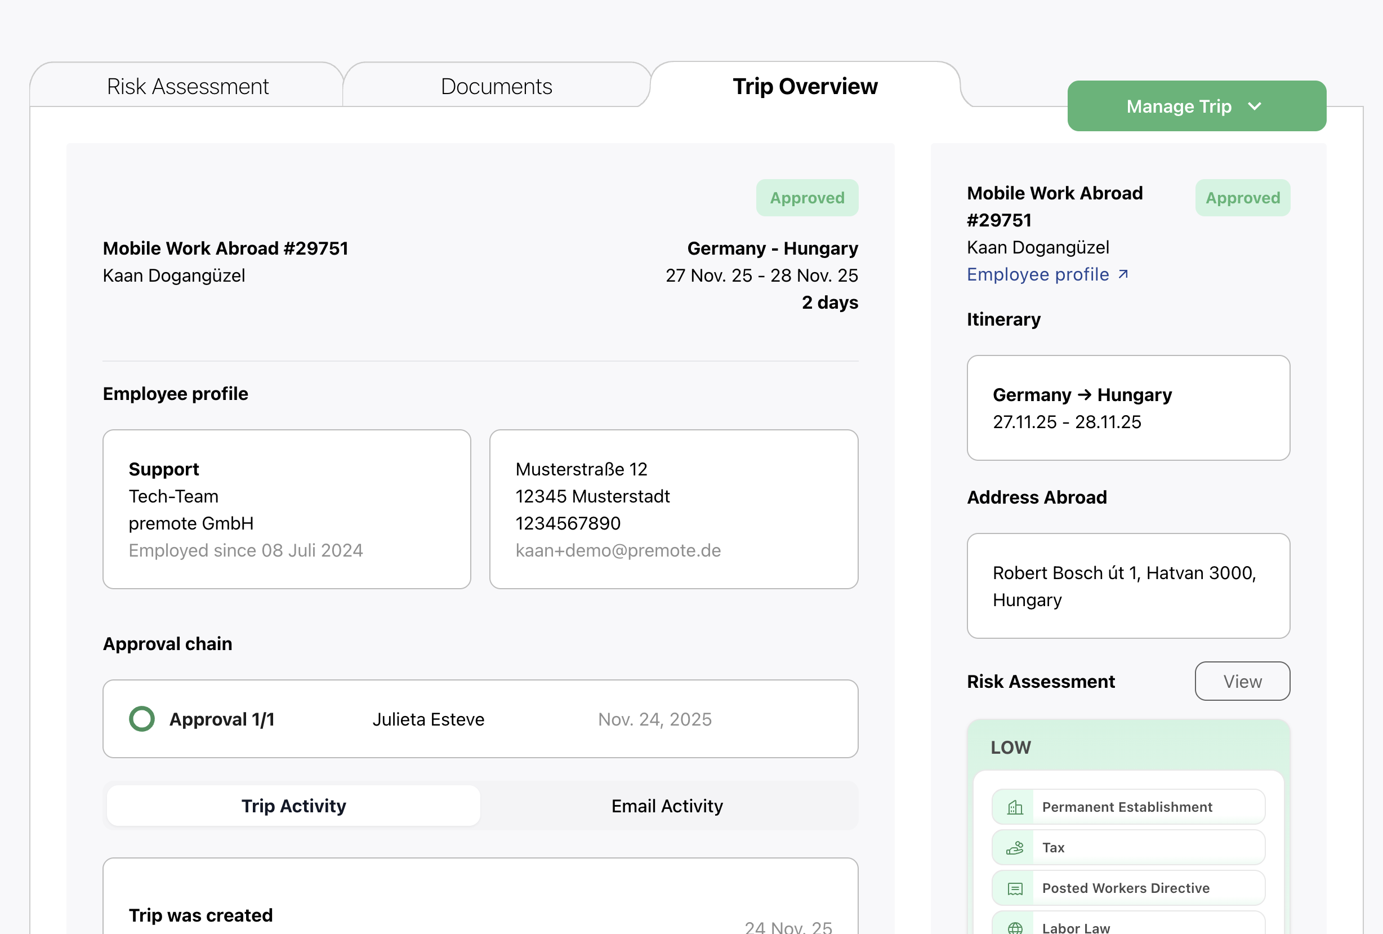Click the Address Abroad card
The width and height of the screenshot is (1383, 934).
pyautogui.click(x=1128, y=586)
